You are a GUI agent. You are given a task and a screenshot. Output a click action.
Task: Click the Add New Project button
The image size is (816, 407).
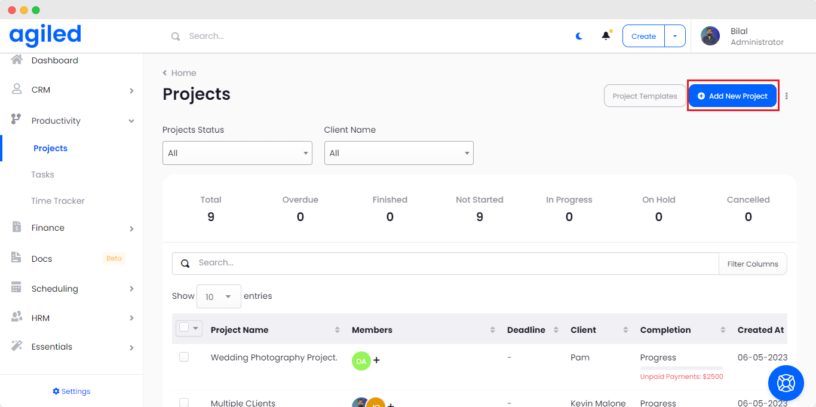(732, 96)
